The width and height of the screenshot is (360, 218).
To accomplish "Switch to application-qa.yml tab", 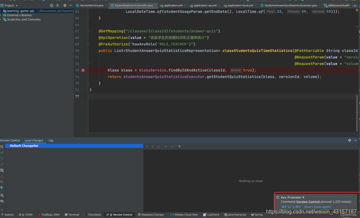I will pos(205,5).
